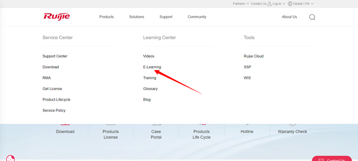Go to About Us

pos(289,17)
